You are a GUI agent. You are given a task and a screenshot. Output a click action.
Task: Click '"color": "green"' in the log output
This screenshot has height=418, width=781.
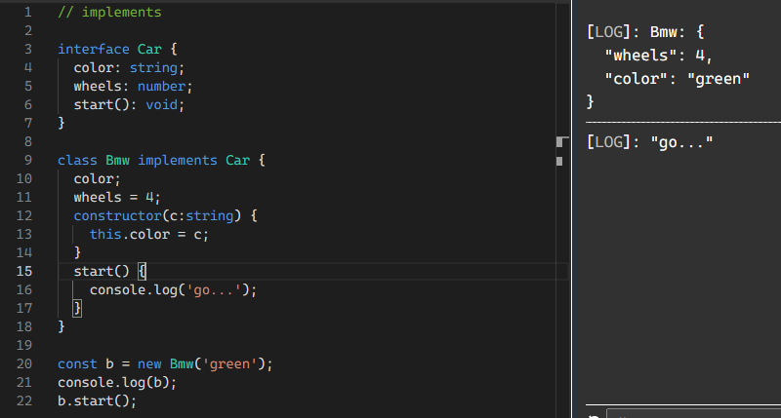point(677,79)
